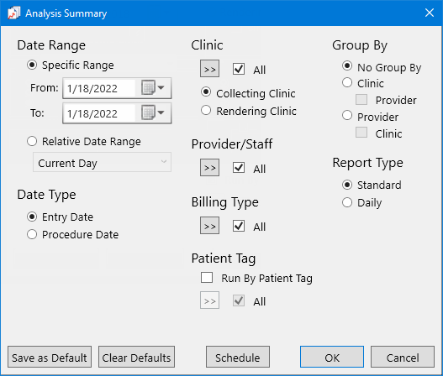Select Relative Date Range option
This screenshot has width=443, height=376.
tap(32, 141)
